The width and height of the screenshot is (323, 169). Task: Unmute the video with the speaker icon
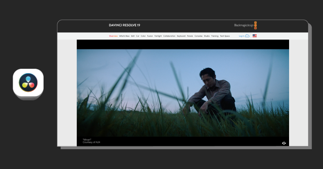pos(284,143)
